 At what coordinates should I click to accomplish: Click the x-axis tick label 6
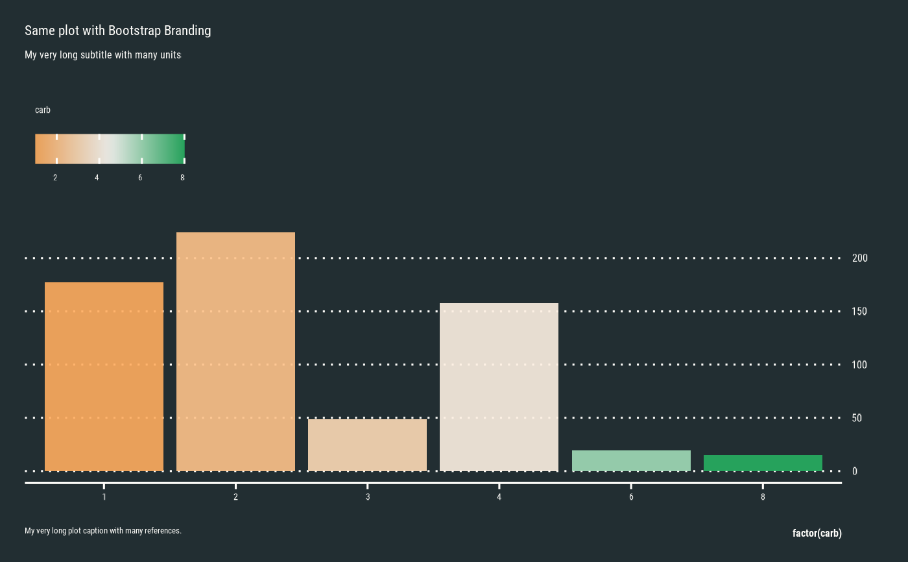[631, 497]
